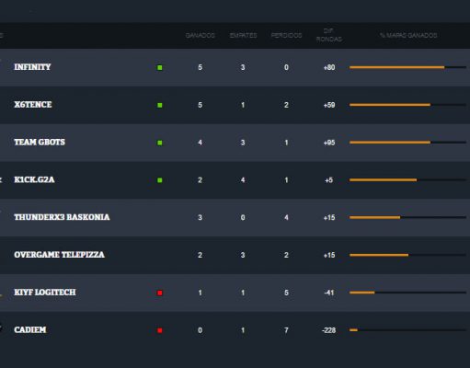Click the -41 round difference value
The image size is (470, 368).
click(329, 293)
